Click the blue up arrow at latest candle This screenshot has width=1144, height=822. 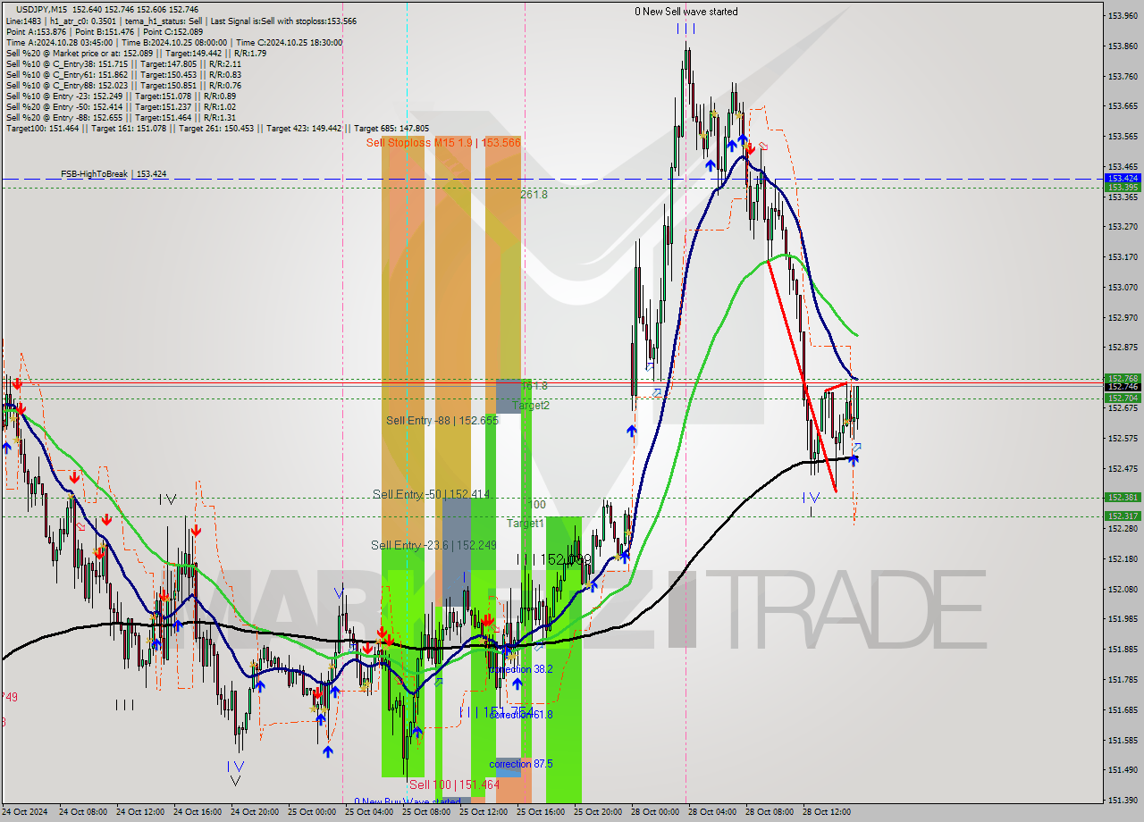point(854,459)
